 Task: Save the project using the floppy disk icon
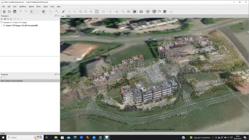[15, 12]
